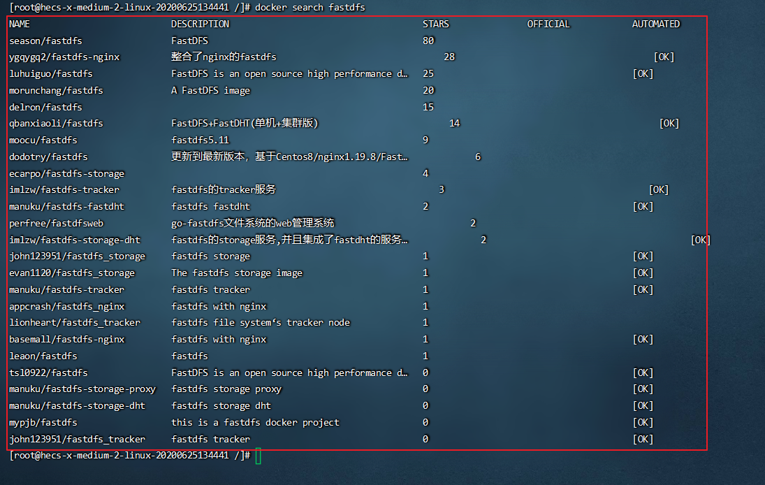The image size is (765, 485).
Task: Click on 'morunchang/fastdfs' entry
Action: (56, 90)
